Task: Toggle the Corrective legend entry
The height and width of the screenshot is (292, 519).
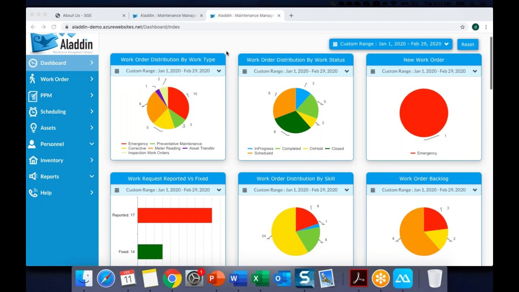Action: click(x=134, y=148)
